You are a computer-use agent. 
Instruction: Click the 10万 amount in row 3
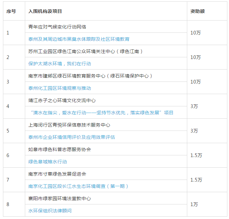[x=196, y=82]
